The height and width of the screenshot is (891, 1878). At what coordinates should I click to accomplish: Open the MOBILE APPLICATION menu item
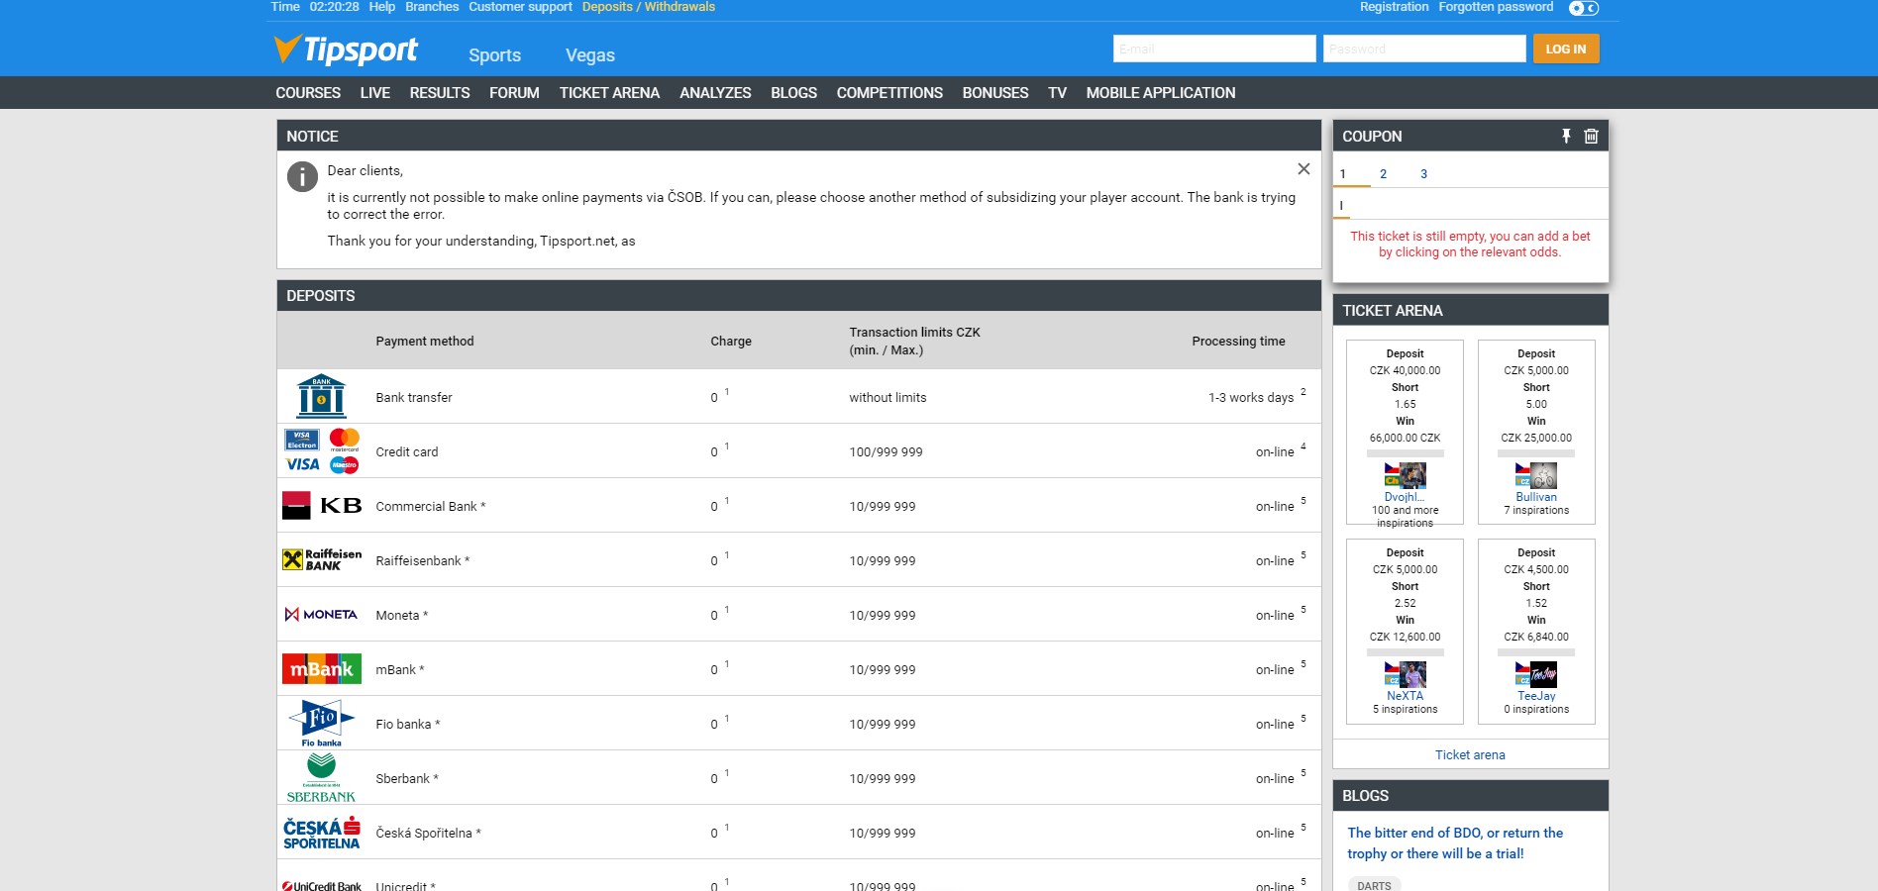[1161, 92]
